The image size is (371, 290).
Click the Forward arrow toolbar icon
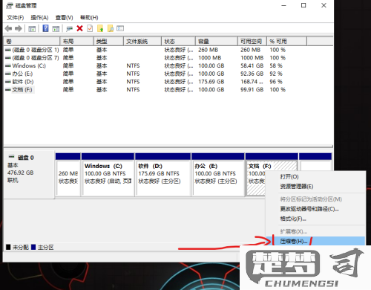tap(19, 29)
